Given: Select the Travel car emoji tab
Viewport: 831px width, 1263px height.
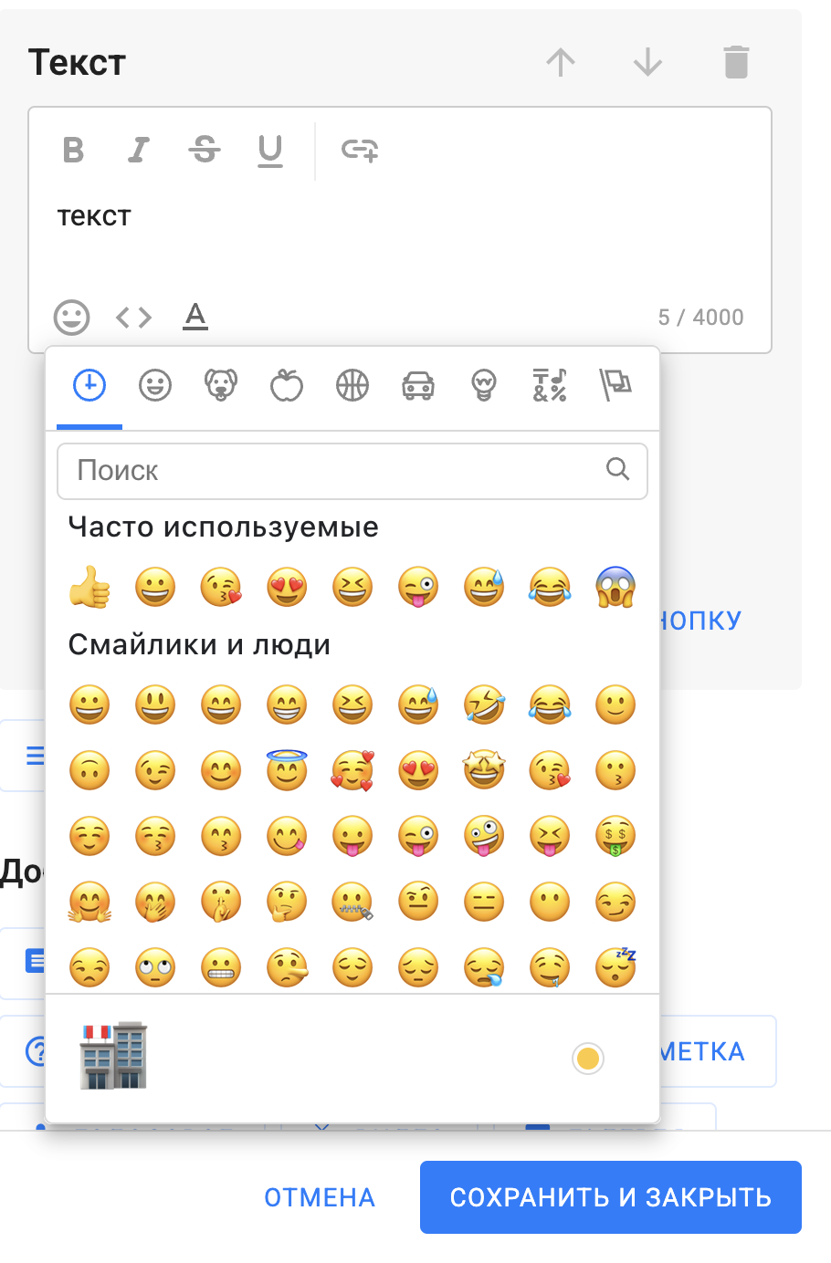Looking at the screenshot, I should click(x=418, y=385).
